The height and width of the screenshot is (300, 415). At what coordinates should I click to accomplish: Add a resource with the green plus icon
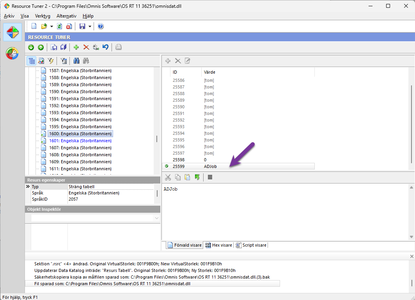76,47
